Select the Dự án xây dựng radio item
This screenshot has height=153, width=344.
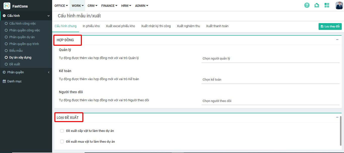point(6,58)
